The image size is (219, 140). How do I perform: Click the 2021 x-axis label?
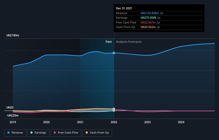[80, 122]
